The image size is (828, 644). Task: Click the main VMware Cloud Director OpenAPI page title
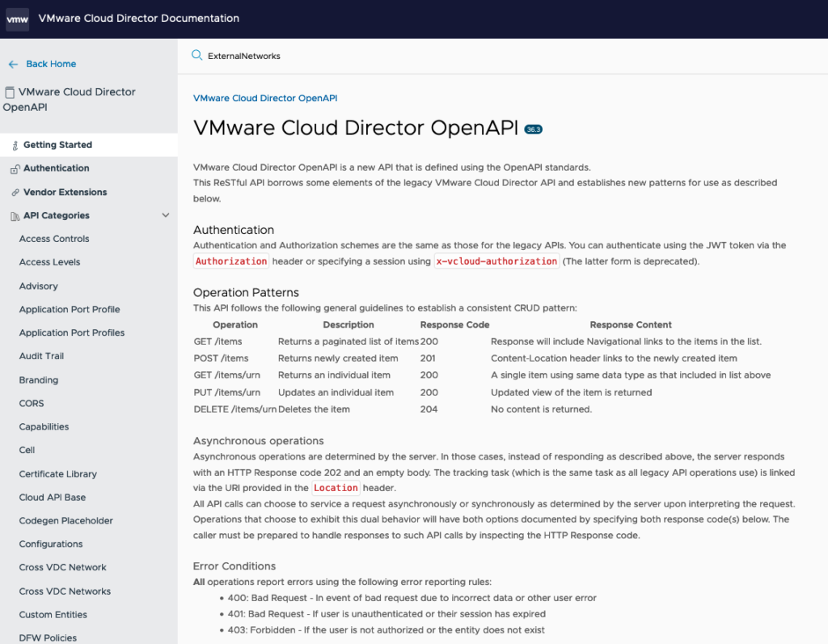click(x=356, y=128)
